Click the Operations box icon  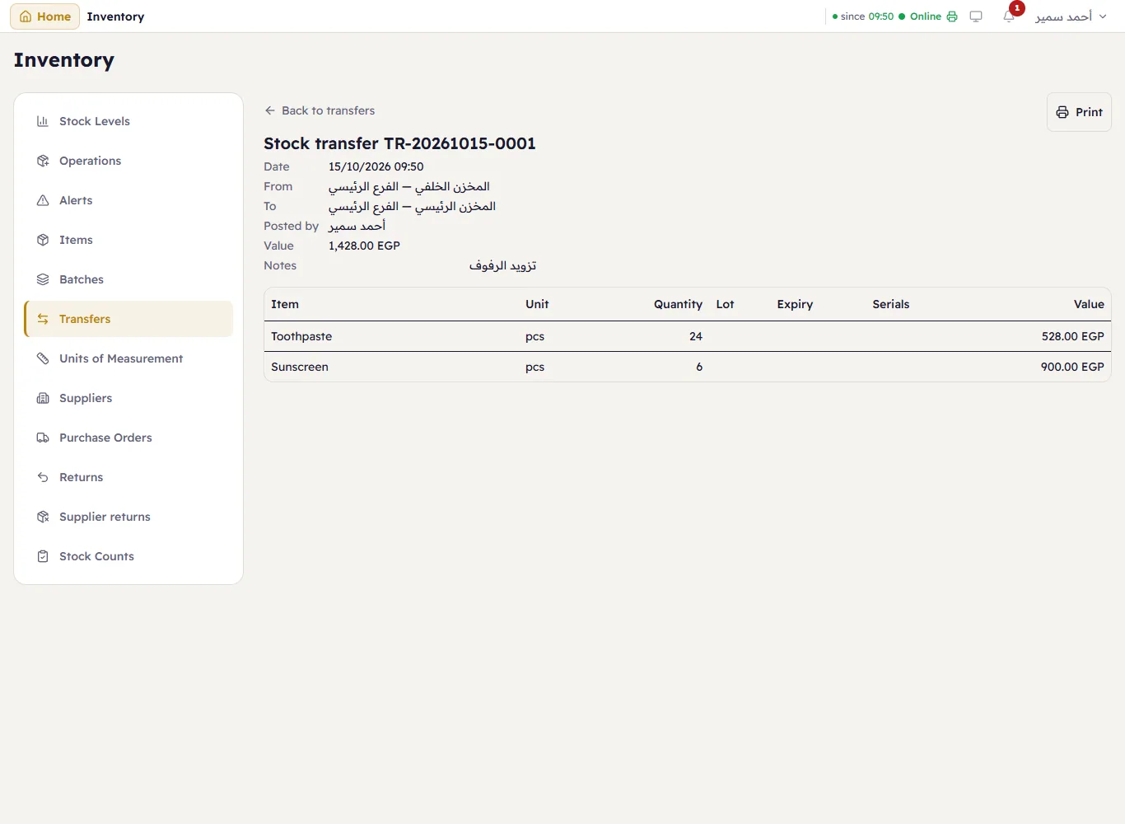click(43, 161)
